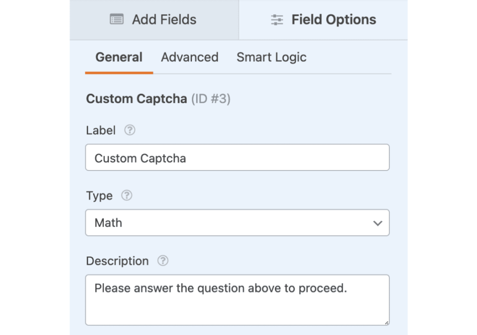Open the Label help tooltip icon
Image resolution: width=477 pixels, height=335 pixels.
[x=130, y=131]
